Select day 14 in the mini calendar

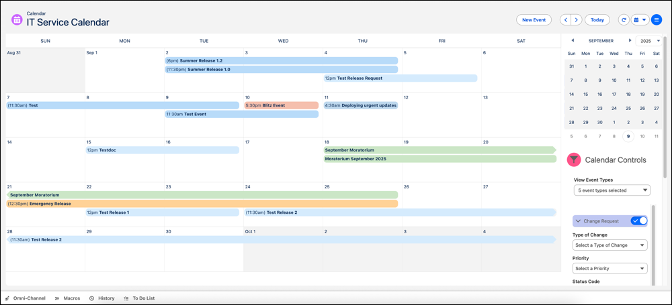coord(571,94)
